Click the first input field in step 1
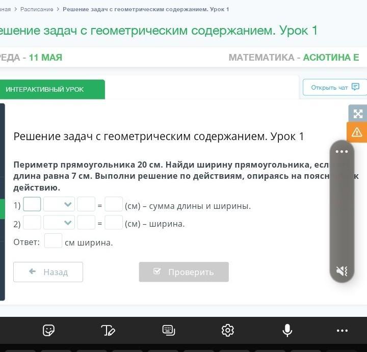 [x=32, y=204]
